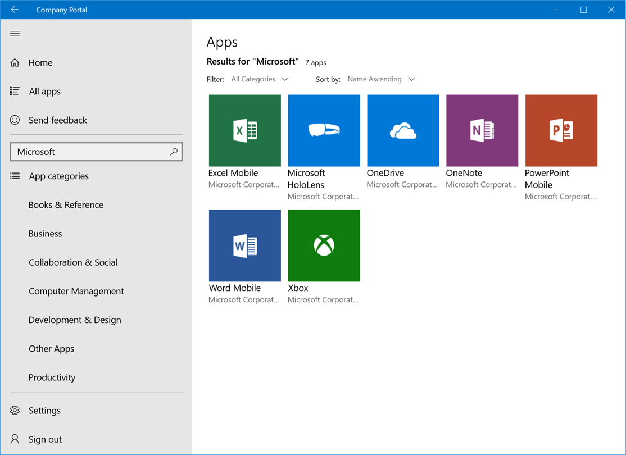The image size is (626, 455).
Task: Open the Excel Mobile app tile
Action: (244, 130)
